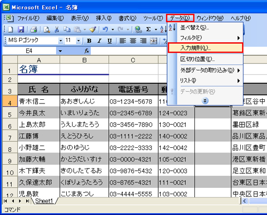Align text right
Viewport: 267px width, 215px height.
click(143, 41)
